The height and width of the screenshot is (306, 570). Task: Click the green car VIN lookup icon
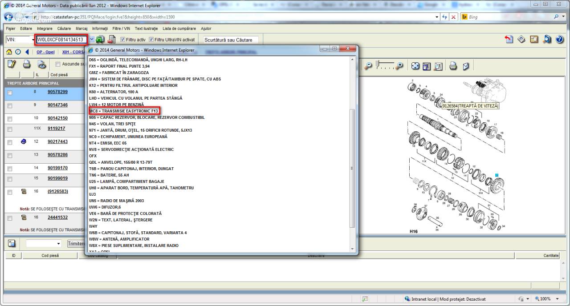100,40
